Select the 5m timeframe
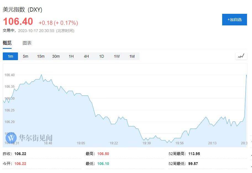Image resolution: width=252 pixels, height=173 pixels. [25, 56]
